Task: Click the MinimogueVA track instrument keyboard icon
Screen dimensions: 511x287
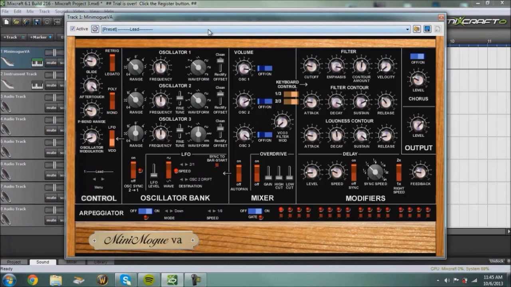Action: (x=37, y=63)
